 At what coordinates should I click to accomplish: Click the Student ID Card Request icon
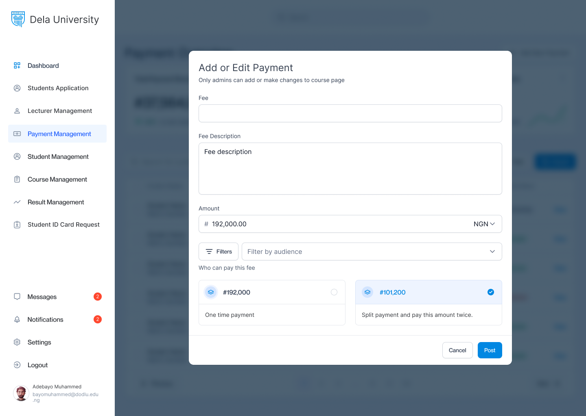pos(17,225)
